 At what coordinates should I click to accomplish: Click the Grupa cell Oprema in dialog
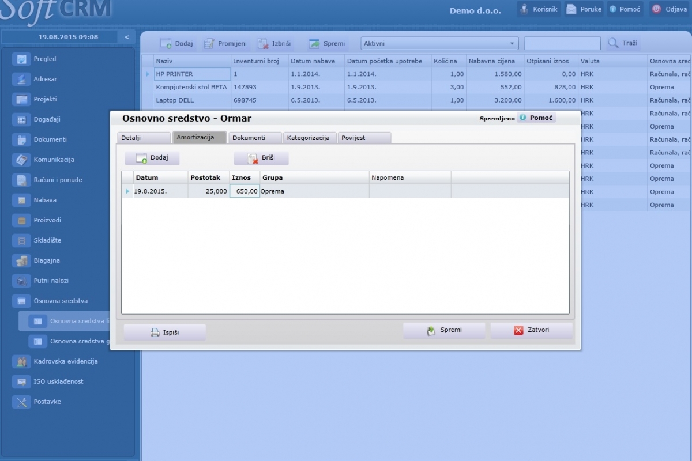coord(314,191)
